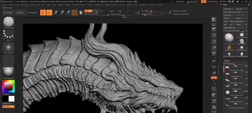This screenshot has width=252, height=113.
Task: Open the BrushAlpha alpha selector
Action: tap(9, 48)
